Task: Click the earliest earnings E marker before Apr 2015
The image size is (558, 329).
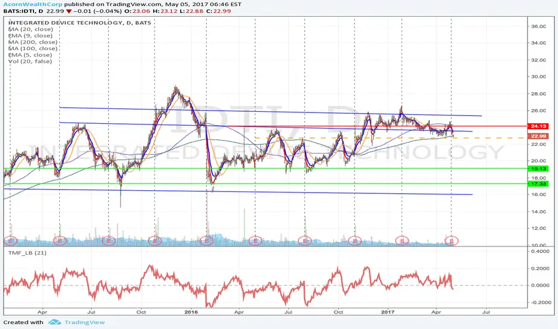Action: pyautogui.click(x=10, y=241)
